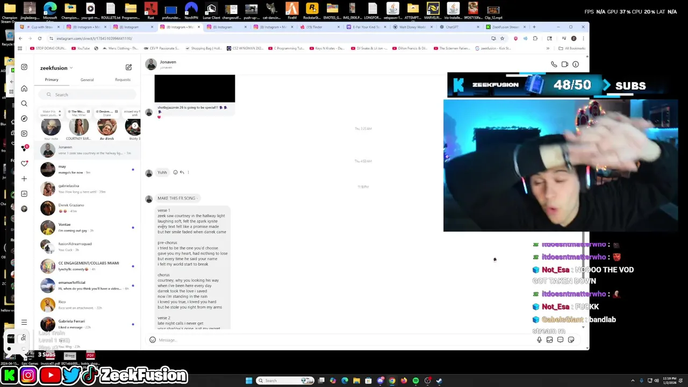Open Chrome extensions puzzle icon
The width and height of the screenshot is (688, 387).
[535, 38]
